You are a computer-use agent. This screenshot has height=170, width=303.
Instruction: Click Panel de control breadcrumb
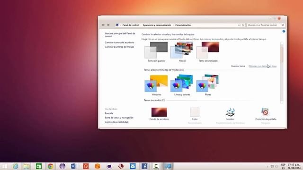[131, 25]
